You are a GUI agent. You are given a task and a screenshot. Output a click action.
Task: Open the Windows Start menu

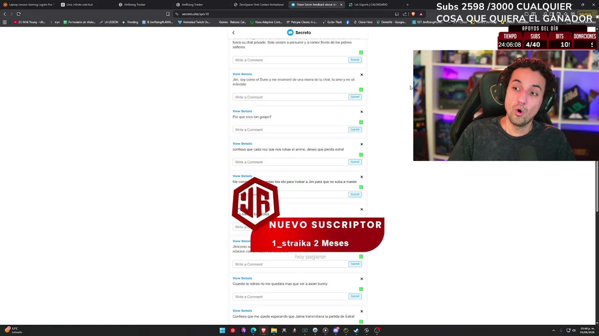click(x=222, y=330)
